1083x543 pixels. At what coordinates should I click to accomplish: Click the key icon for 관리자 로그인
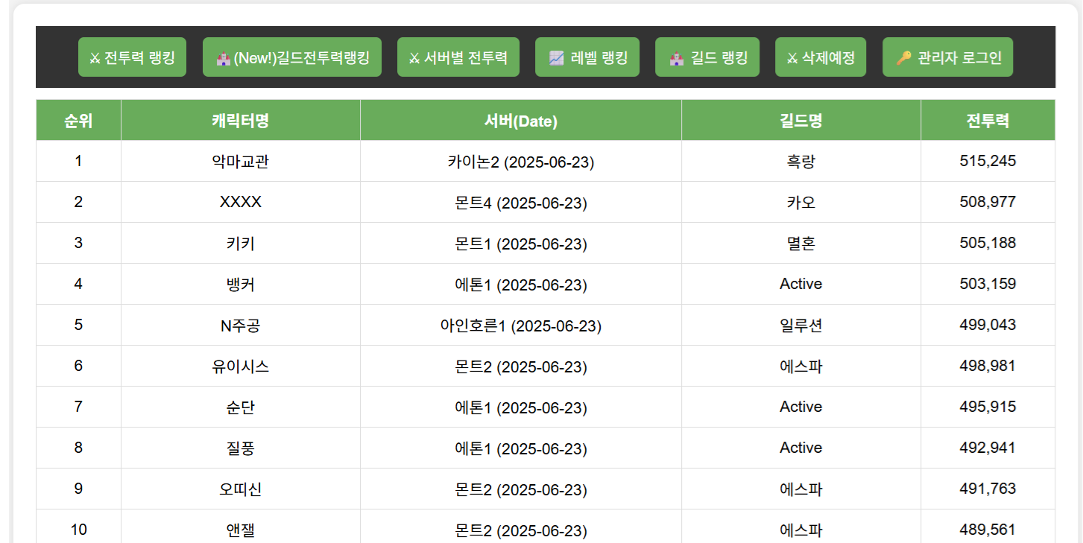(904, 58)
